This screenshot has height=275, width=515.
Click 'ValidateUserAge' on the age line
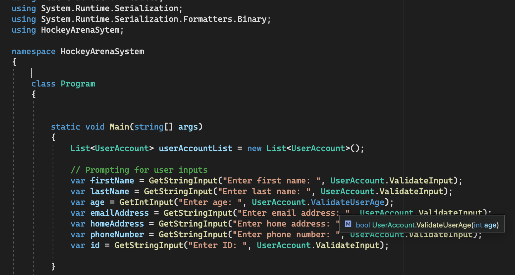coord(348,202)
